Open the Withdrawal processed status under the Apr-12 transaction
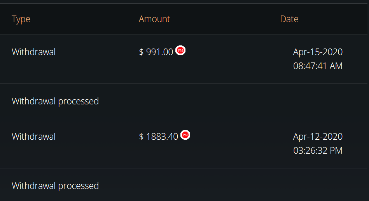The width and height of the screenshot is (369, 201). pos(55,186)
